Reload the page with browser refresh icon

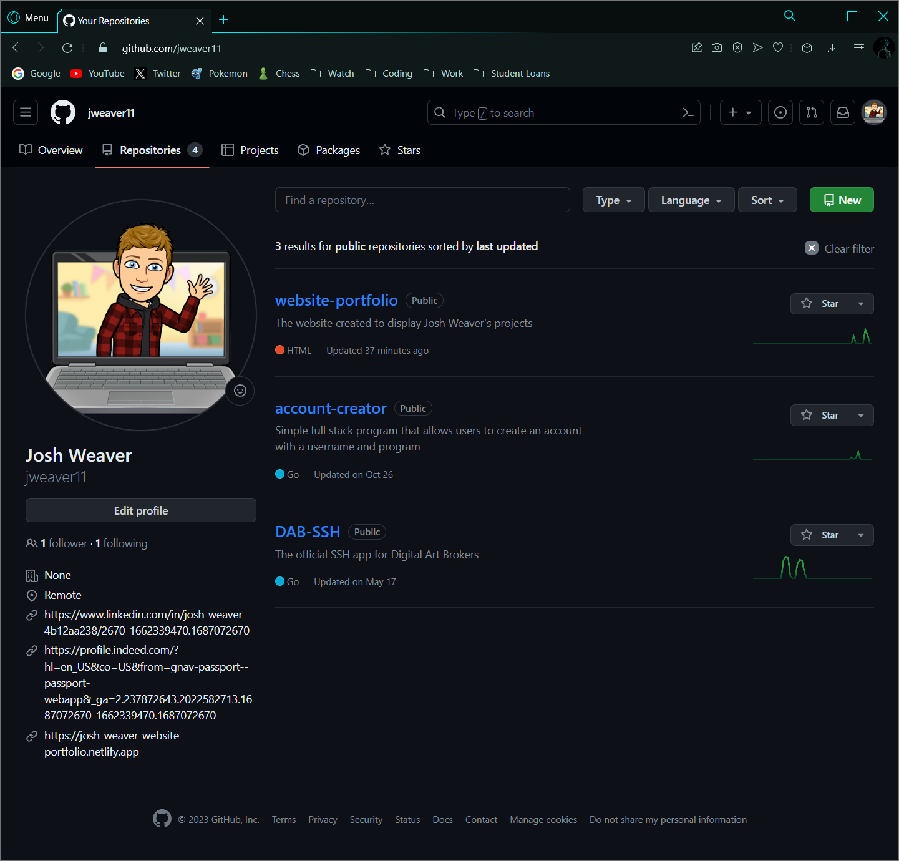67,48
